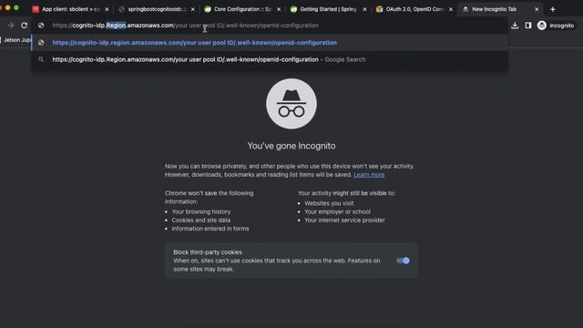
Task: Click 'Your employer or school' text
Action: coord(337,211)
